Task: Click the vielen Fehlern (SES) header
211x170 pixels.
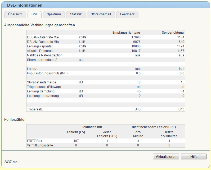Action: (x=107, y=134)
